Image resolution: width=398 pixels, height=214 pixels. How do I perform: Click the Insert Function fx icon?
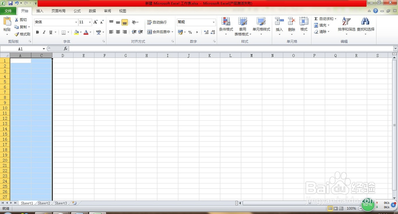tap(66, 48)
